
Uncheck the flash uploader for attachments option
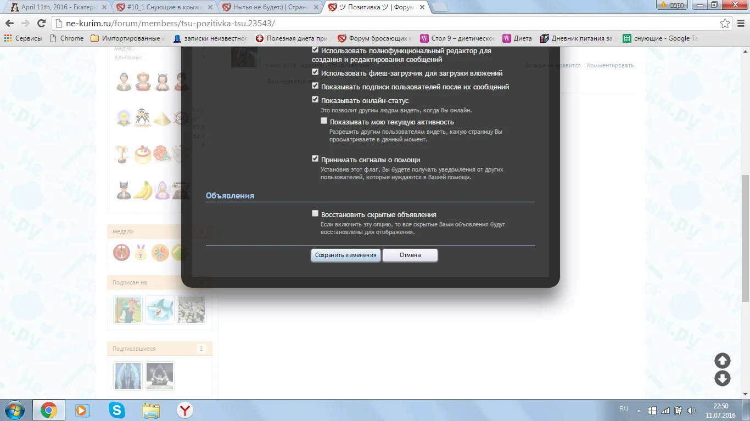315,72
